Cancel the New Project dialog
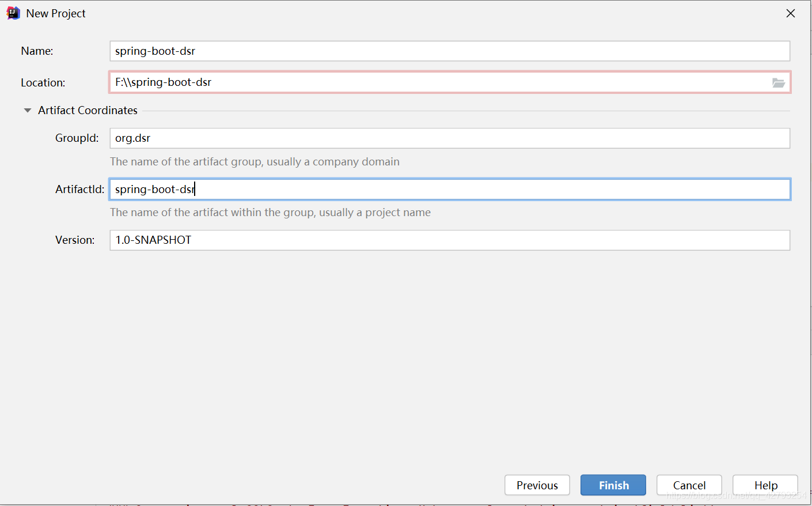Screen dimensions: 812x506 click(689, 485)
